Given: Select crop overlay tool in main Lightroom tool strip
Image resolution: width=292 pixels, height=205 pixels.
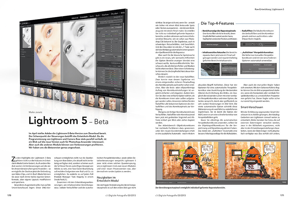Looking at the screenshot, I should point(99,23).
